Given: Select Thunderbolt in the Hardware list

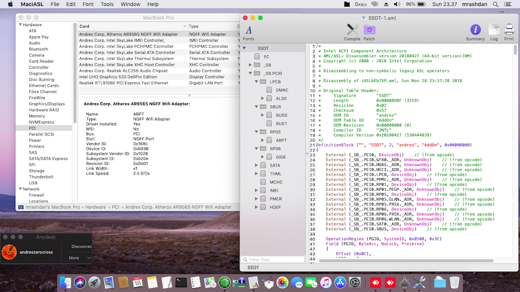Looking at the screenshot, I should 41,177.
